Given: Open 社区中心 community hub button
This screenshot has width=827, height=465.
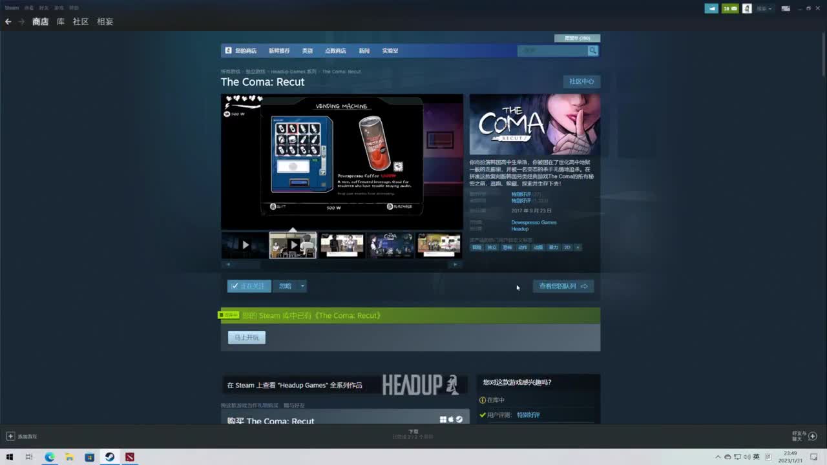Looking at the screenshot, I should pos(581,81).
